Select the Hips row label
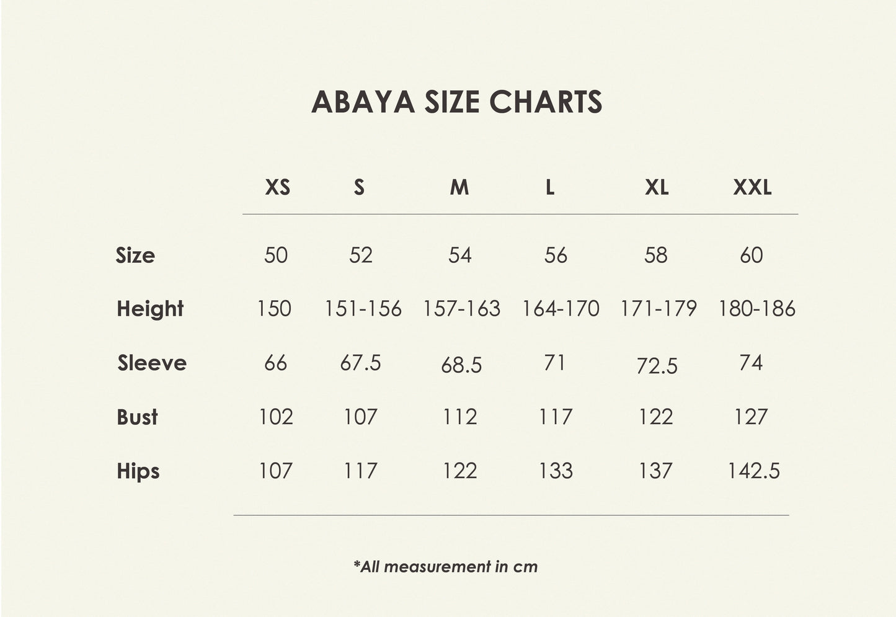The image size is (896, 617). click(138, 471)
